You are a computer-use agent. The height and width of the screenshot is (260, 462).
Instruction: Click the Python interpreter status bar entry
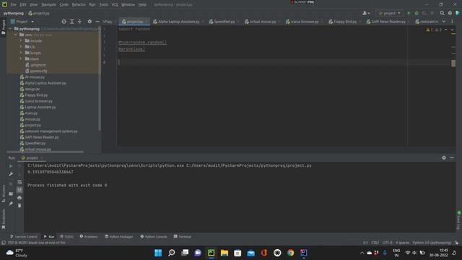432,243
